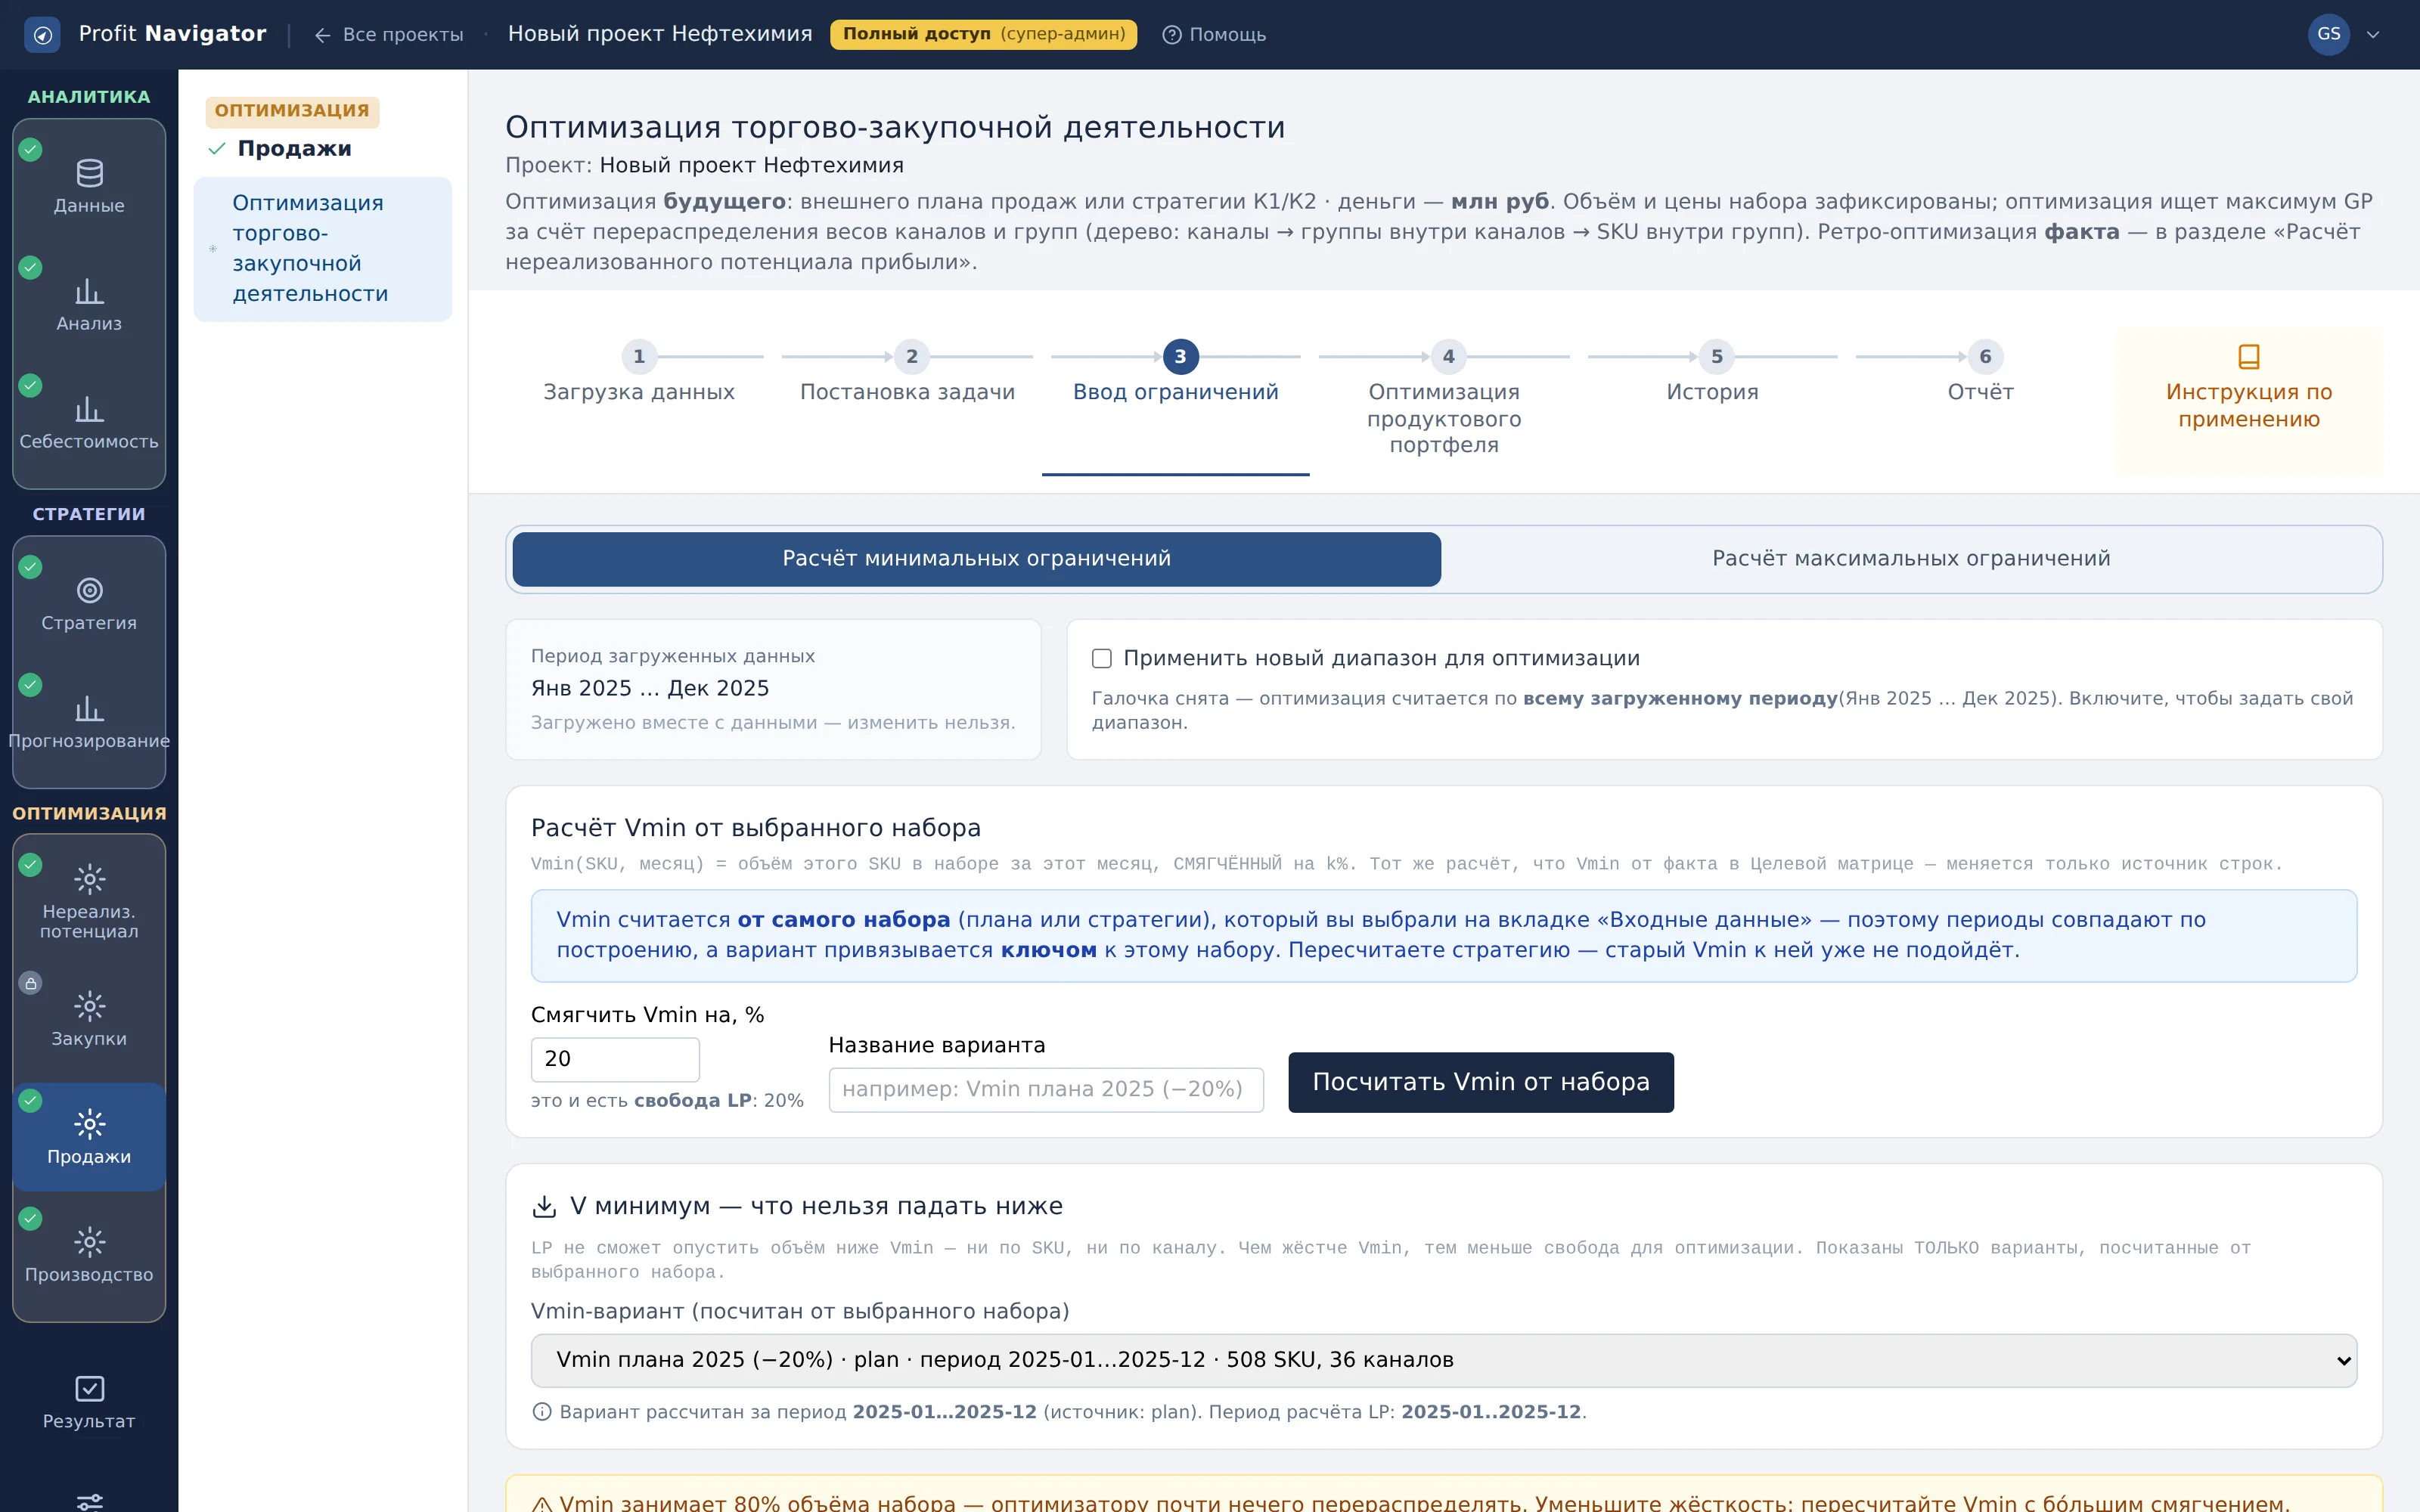Viewport: 2420px width, 1512px height.
Task: Click the Посчитать Vmin от набора button
Action: (1480, 1082)
